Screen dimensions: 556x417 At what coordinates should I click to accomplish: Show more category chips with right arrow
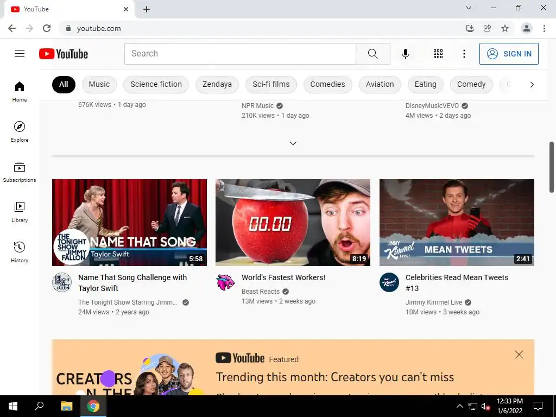point(532,84)
